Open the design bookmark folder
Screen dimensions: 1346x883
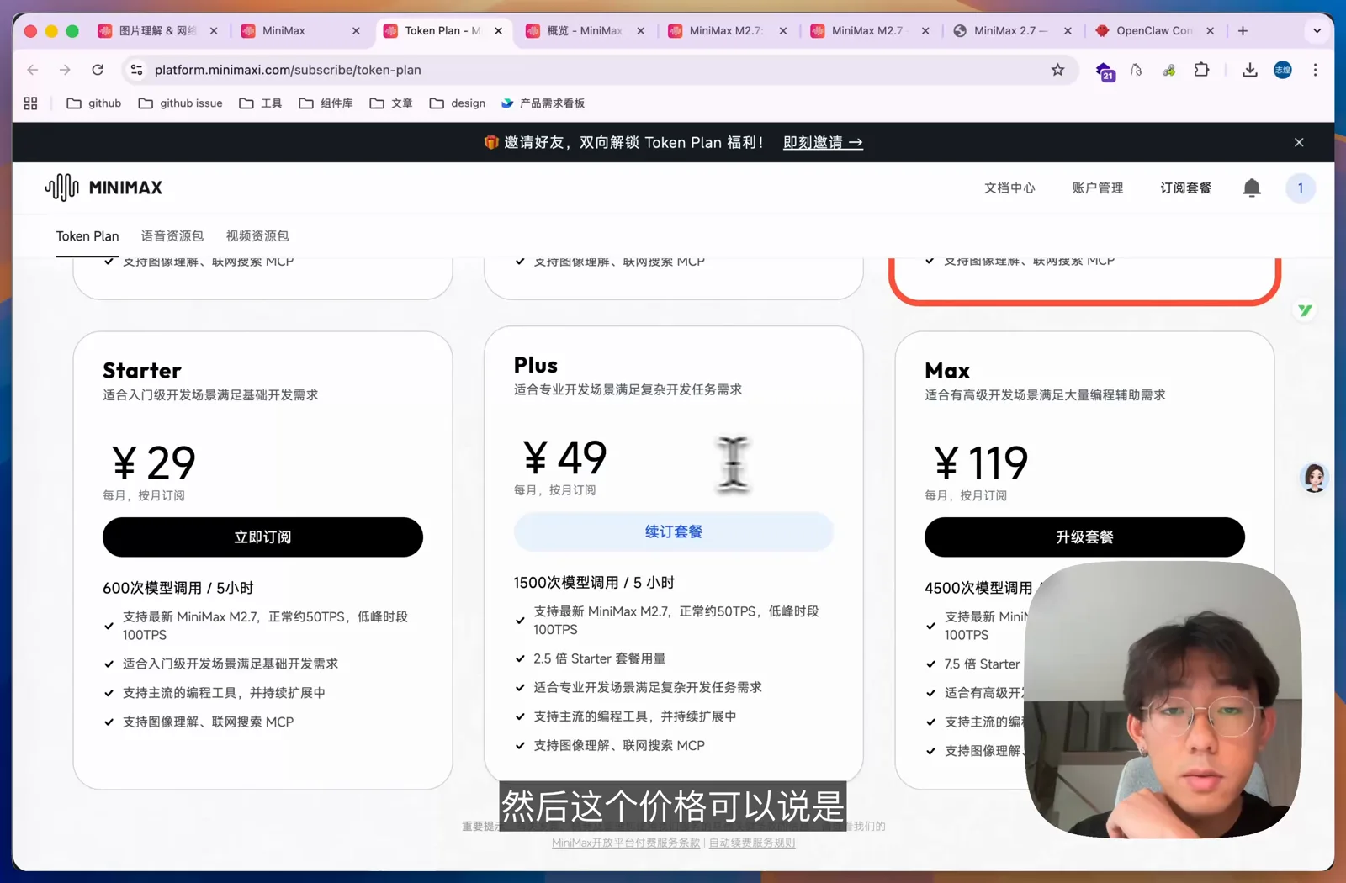[x=457, y=103]
